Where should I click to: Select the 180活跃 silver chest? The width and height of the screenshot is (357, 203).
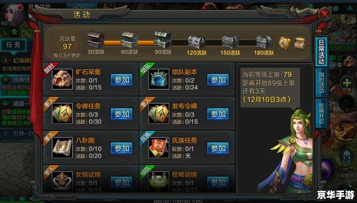click(x=264, y=42)
